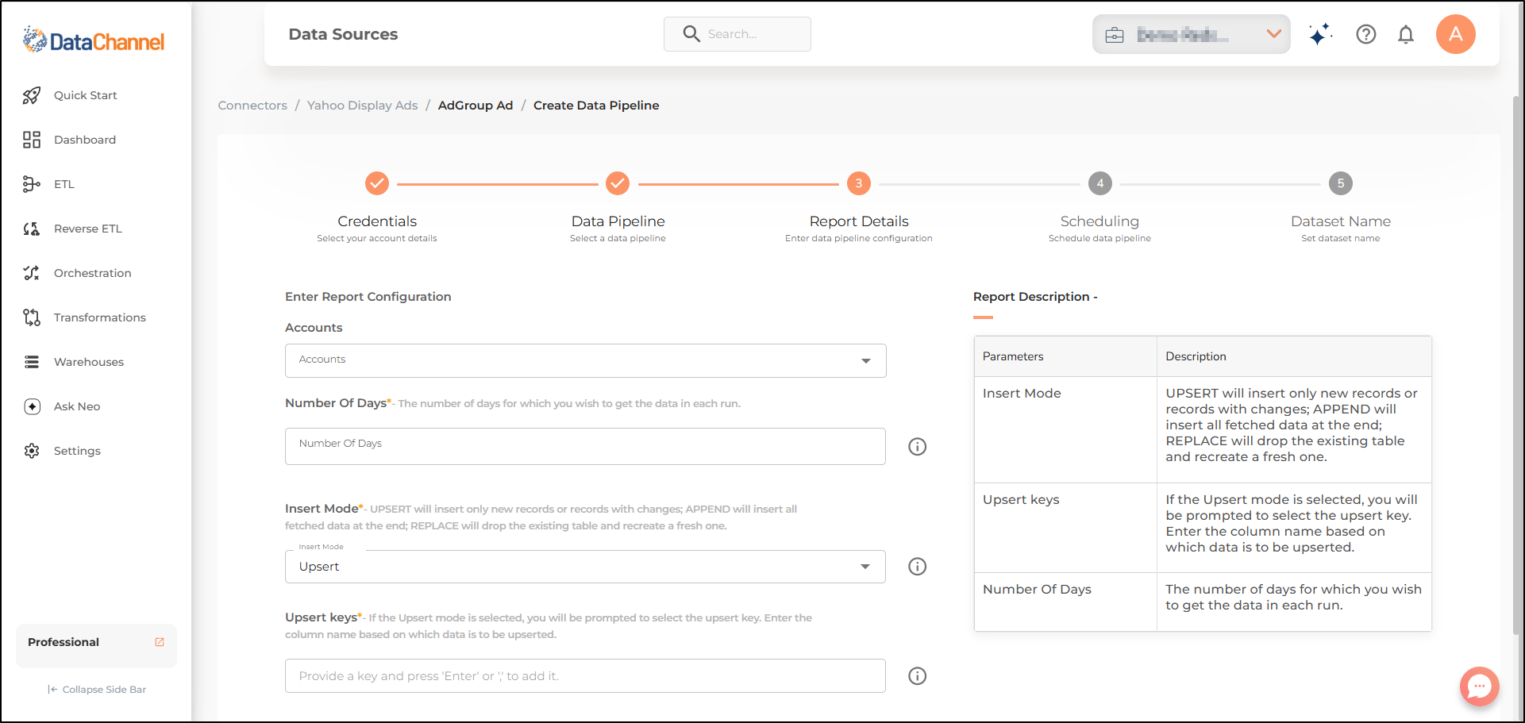The height and width of the screenshot is (723, 1525).
Task: Click step 4 Scheduling circle
Action: tap(1100, 183)
